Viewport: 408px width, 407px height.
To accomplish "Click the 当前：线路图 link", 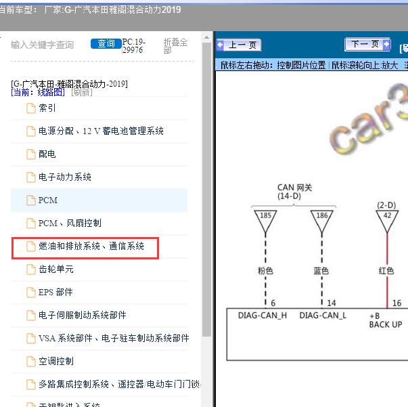I will pyautogui.click(x=38, y=92).
